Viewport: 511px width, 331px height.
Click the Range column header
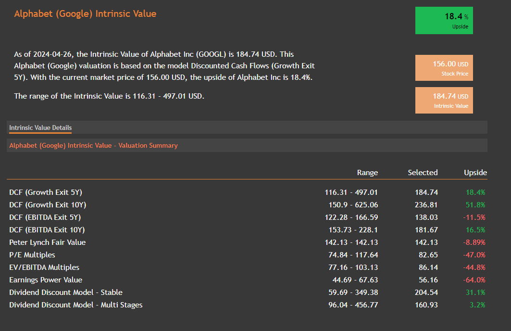(367, 173)
